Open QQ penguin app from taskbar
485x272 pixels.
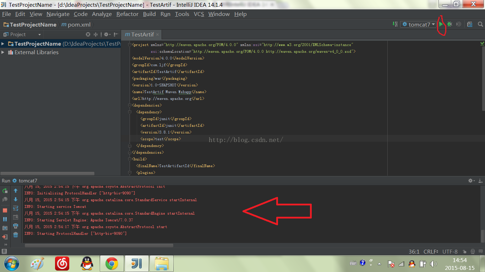pyautogui.click(x=87, y=263)
